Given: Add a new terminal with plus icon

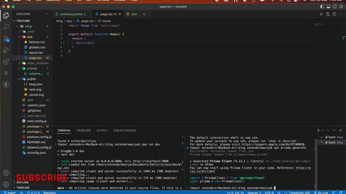Looking at the screenshot, I should (x=318, y=130).
